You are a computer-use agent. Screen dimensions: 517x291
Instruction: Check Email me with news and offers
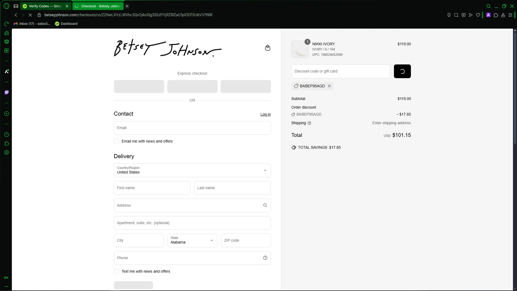click(x=116, y=141)
